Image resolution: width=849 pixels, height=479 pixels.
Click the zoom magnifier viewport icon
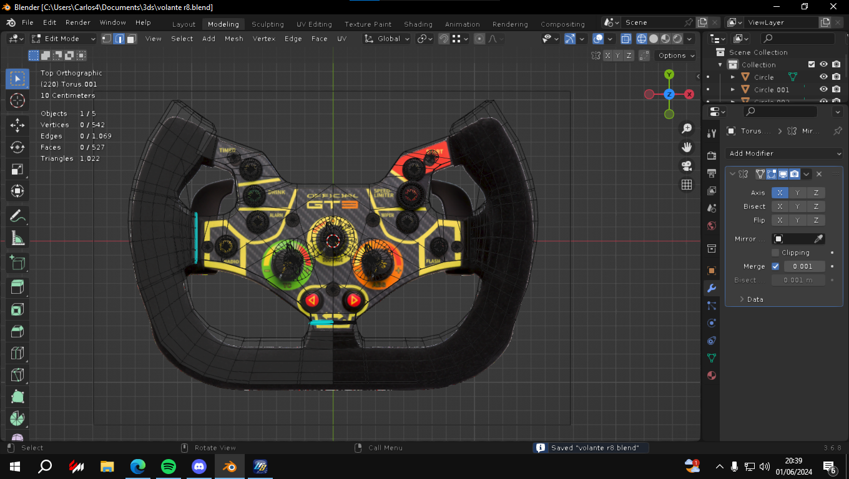click(x=687, y=128)
